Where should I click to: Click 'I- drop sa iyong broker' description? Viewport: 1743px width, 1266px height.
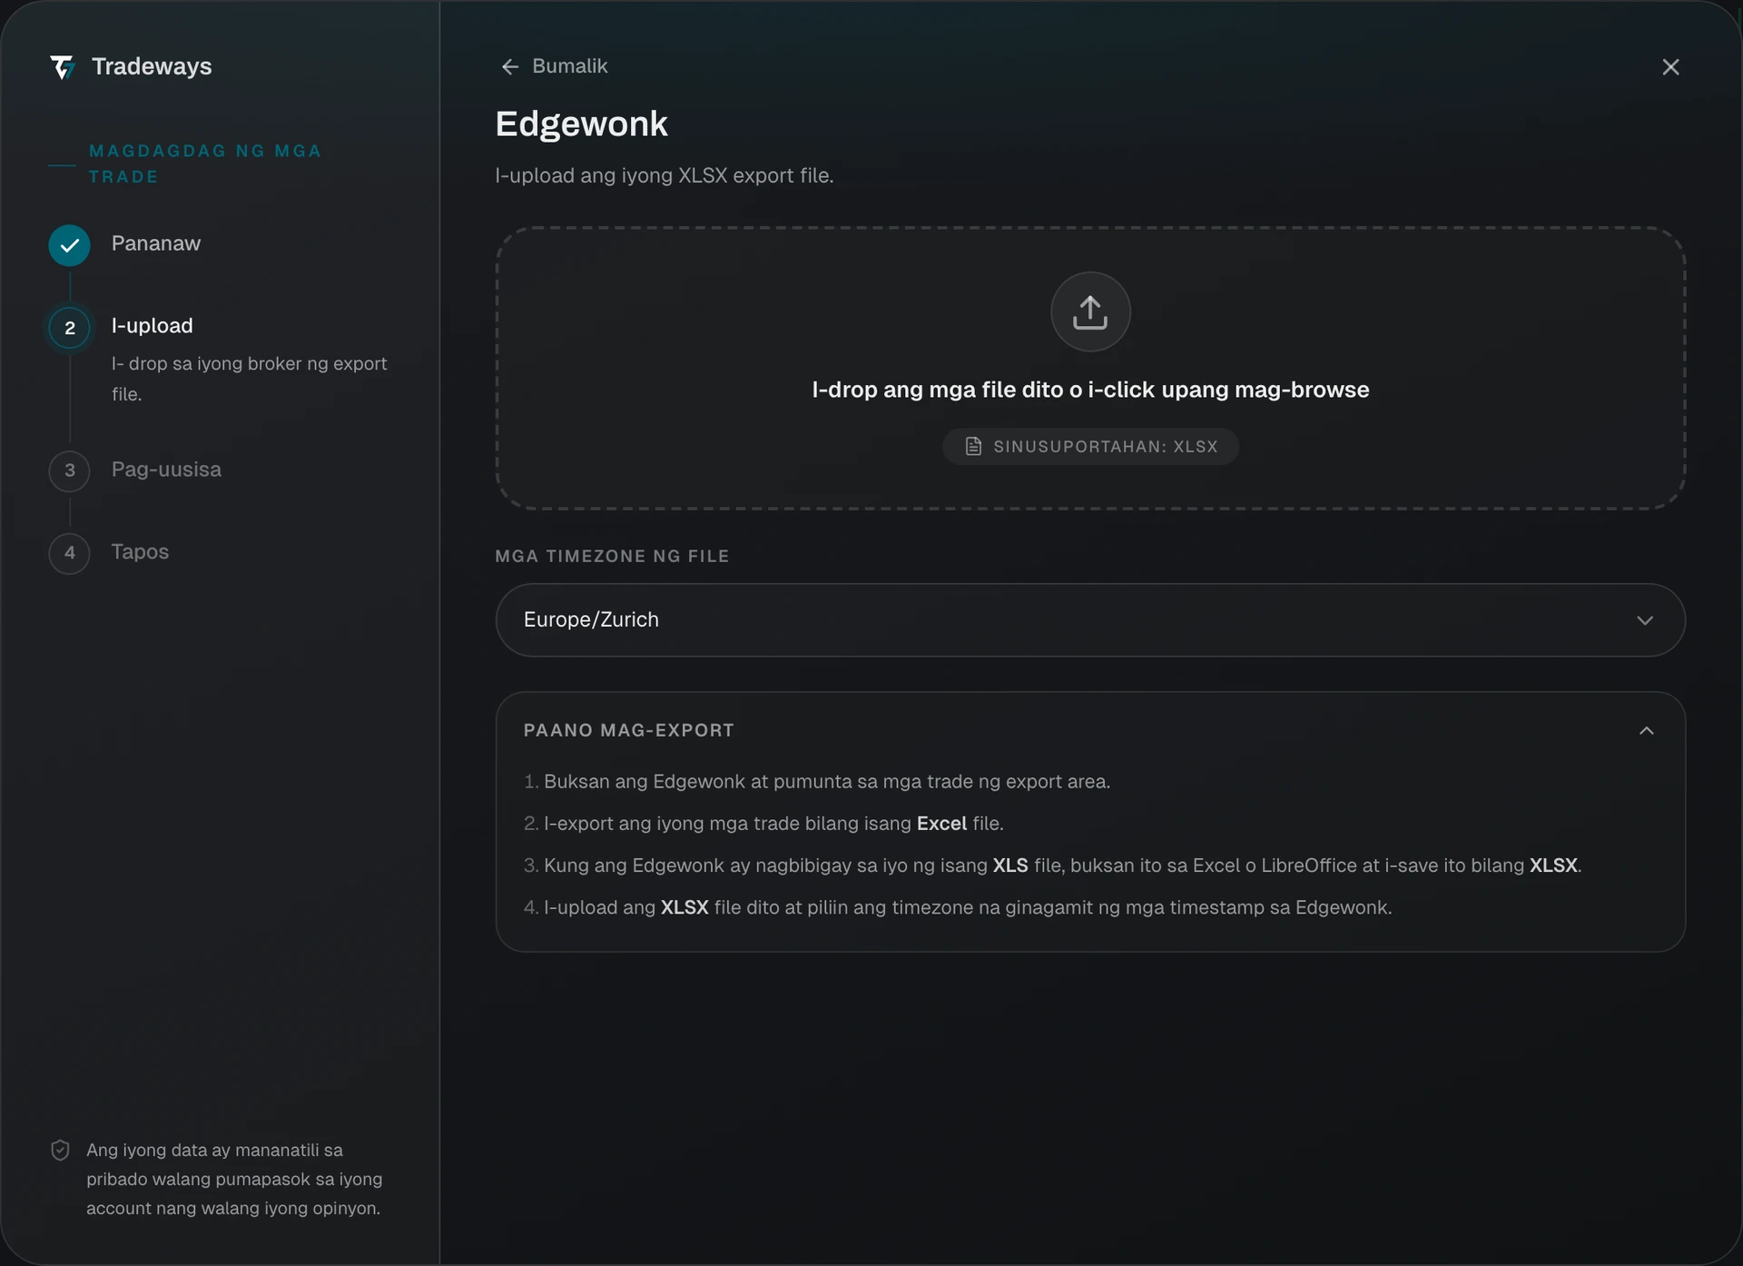(x=250, y=379)
